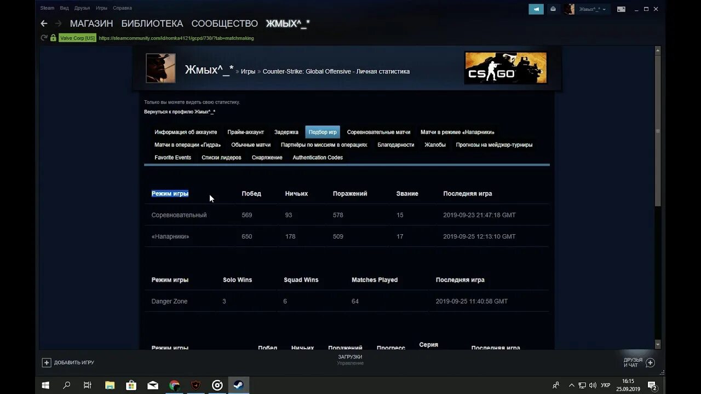Open File Explorer from taskbar

110,385
